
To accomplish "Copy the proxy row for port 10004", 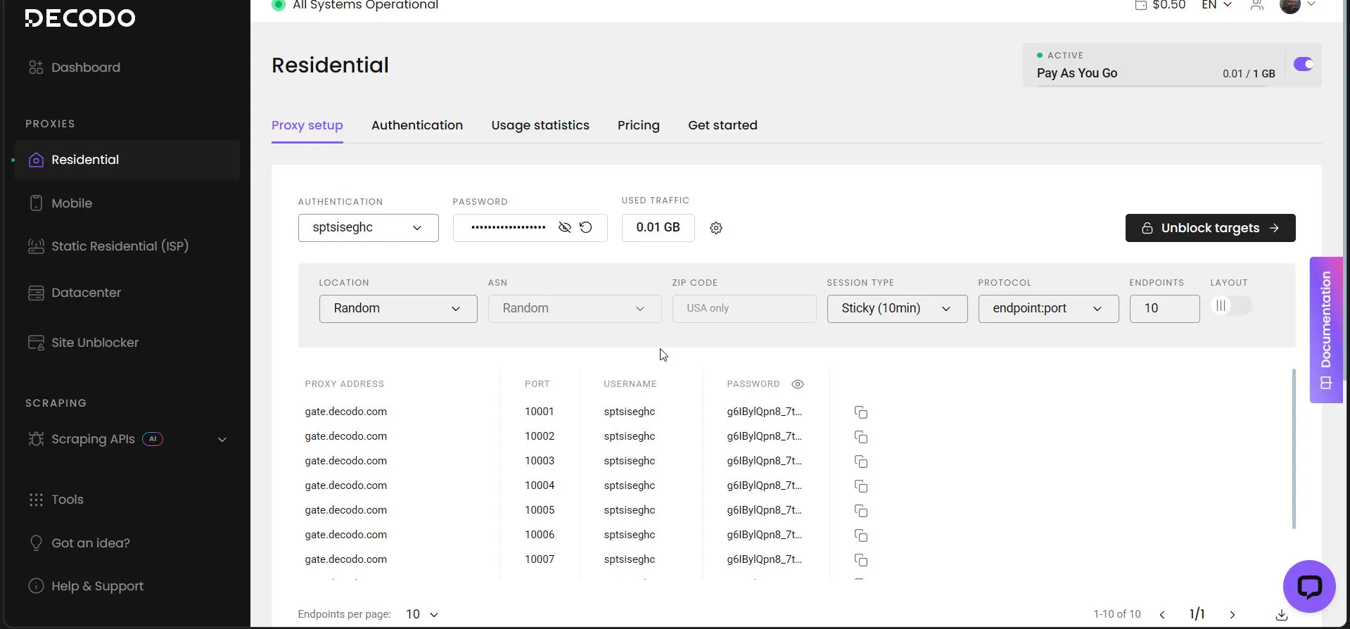I will (860, 486).
